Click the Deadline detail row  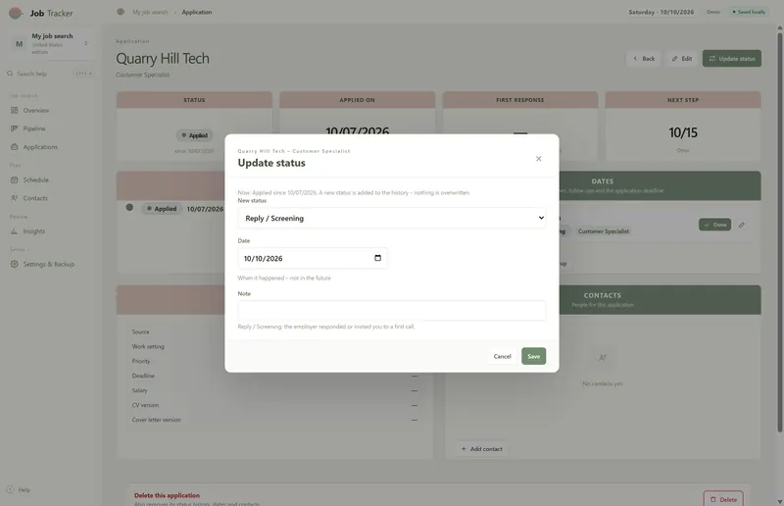click(x=274, y=376)
